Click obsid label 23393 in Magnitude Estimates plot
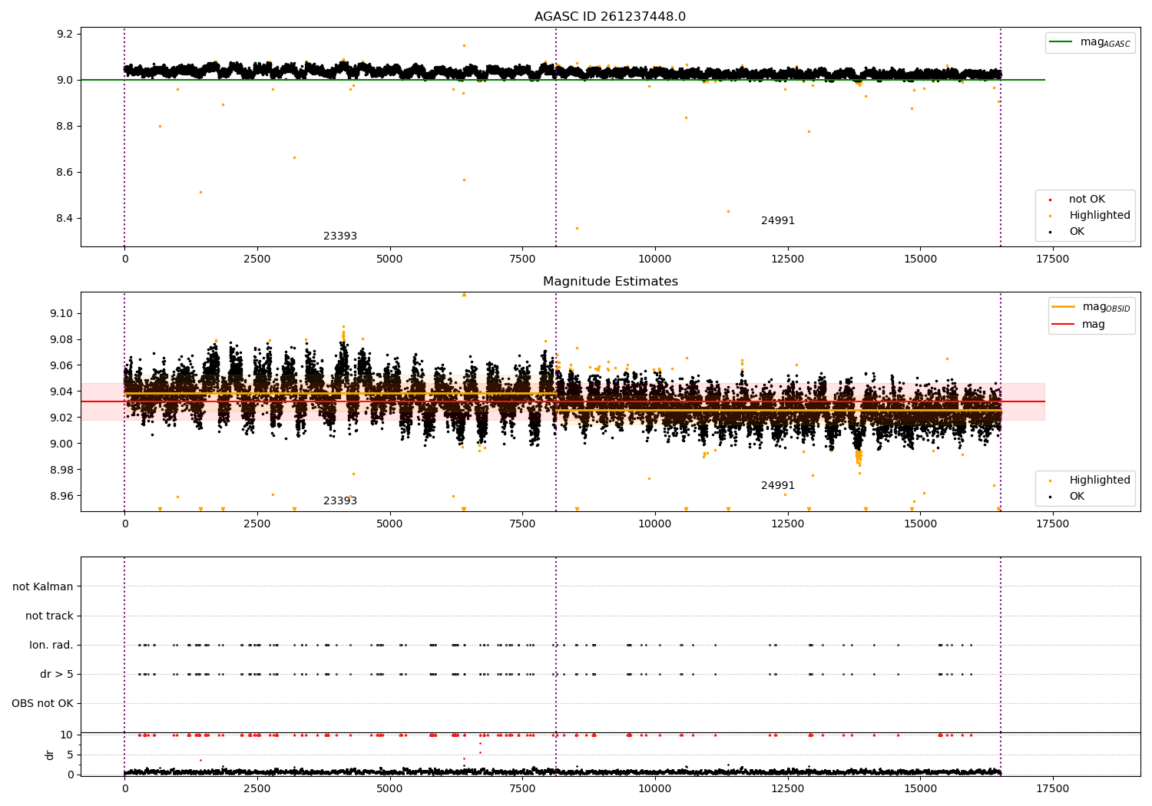 click(x=340, y=501)
